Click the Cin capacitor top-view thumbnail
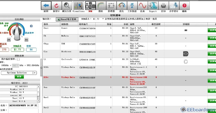This screenshot has width=216, height=113. (186, 54)
